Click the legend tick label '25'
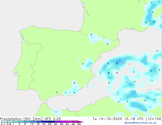Image resolution: width=162 pixels, height=125 pixels. 50,124
